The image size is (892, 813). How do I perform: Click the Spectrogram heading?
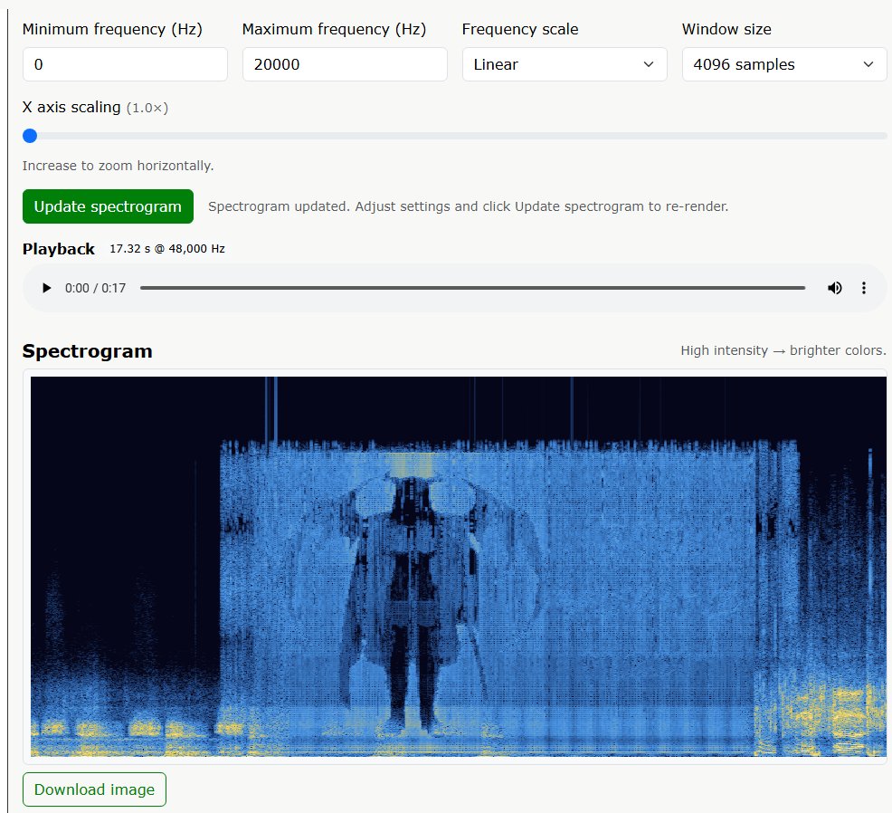pos(87,351)
